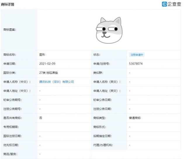Click the 后期指定日期 label
Viewport: 184px width, 159px height.
point(103,136)
